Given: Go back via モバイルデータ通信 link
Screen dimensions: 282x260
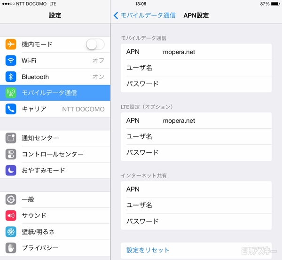Looking at the screenshot, I should [148, 16].
